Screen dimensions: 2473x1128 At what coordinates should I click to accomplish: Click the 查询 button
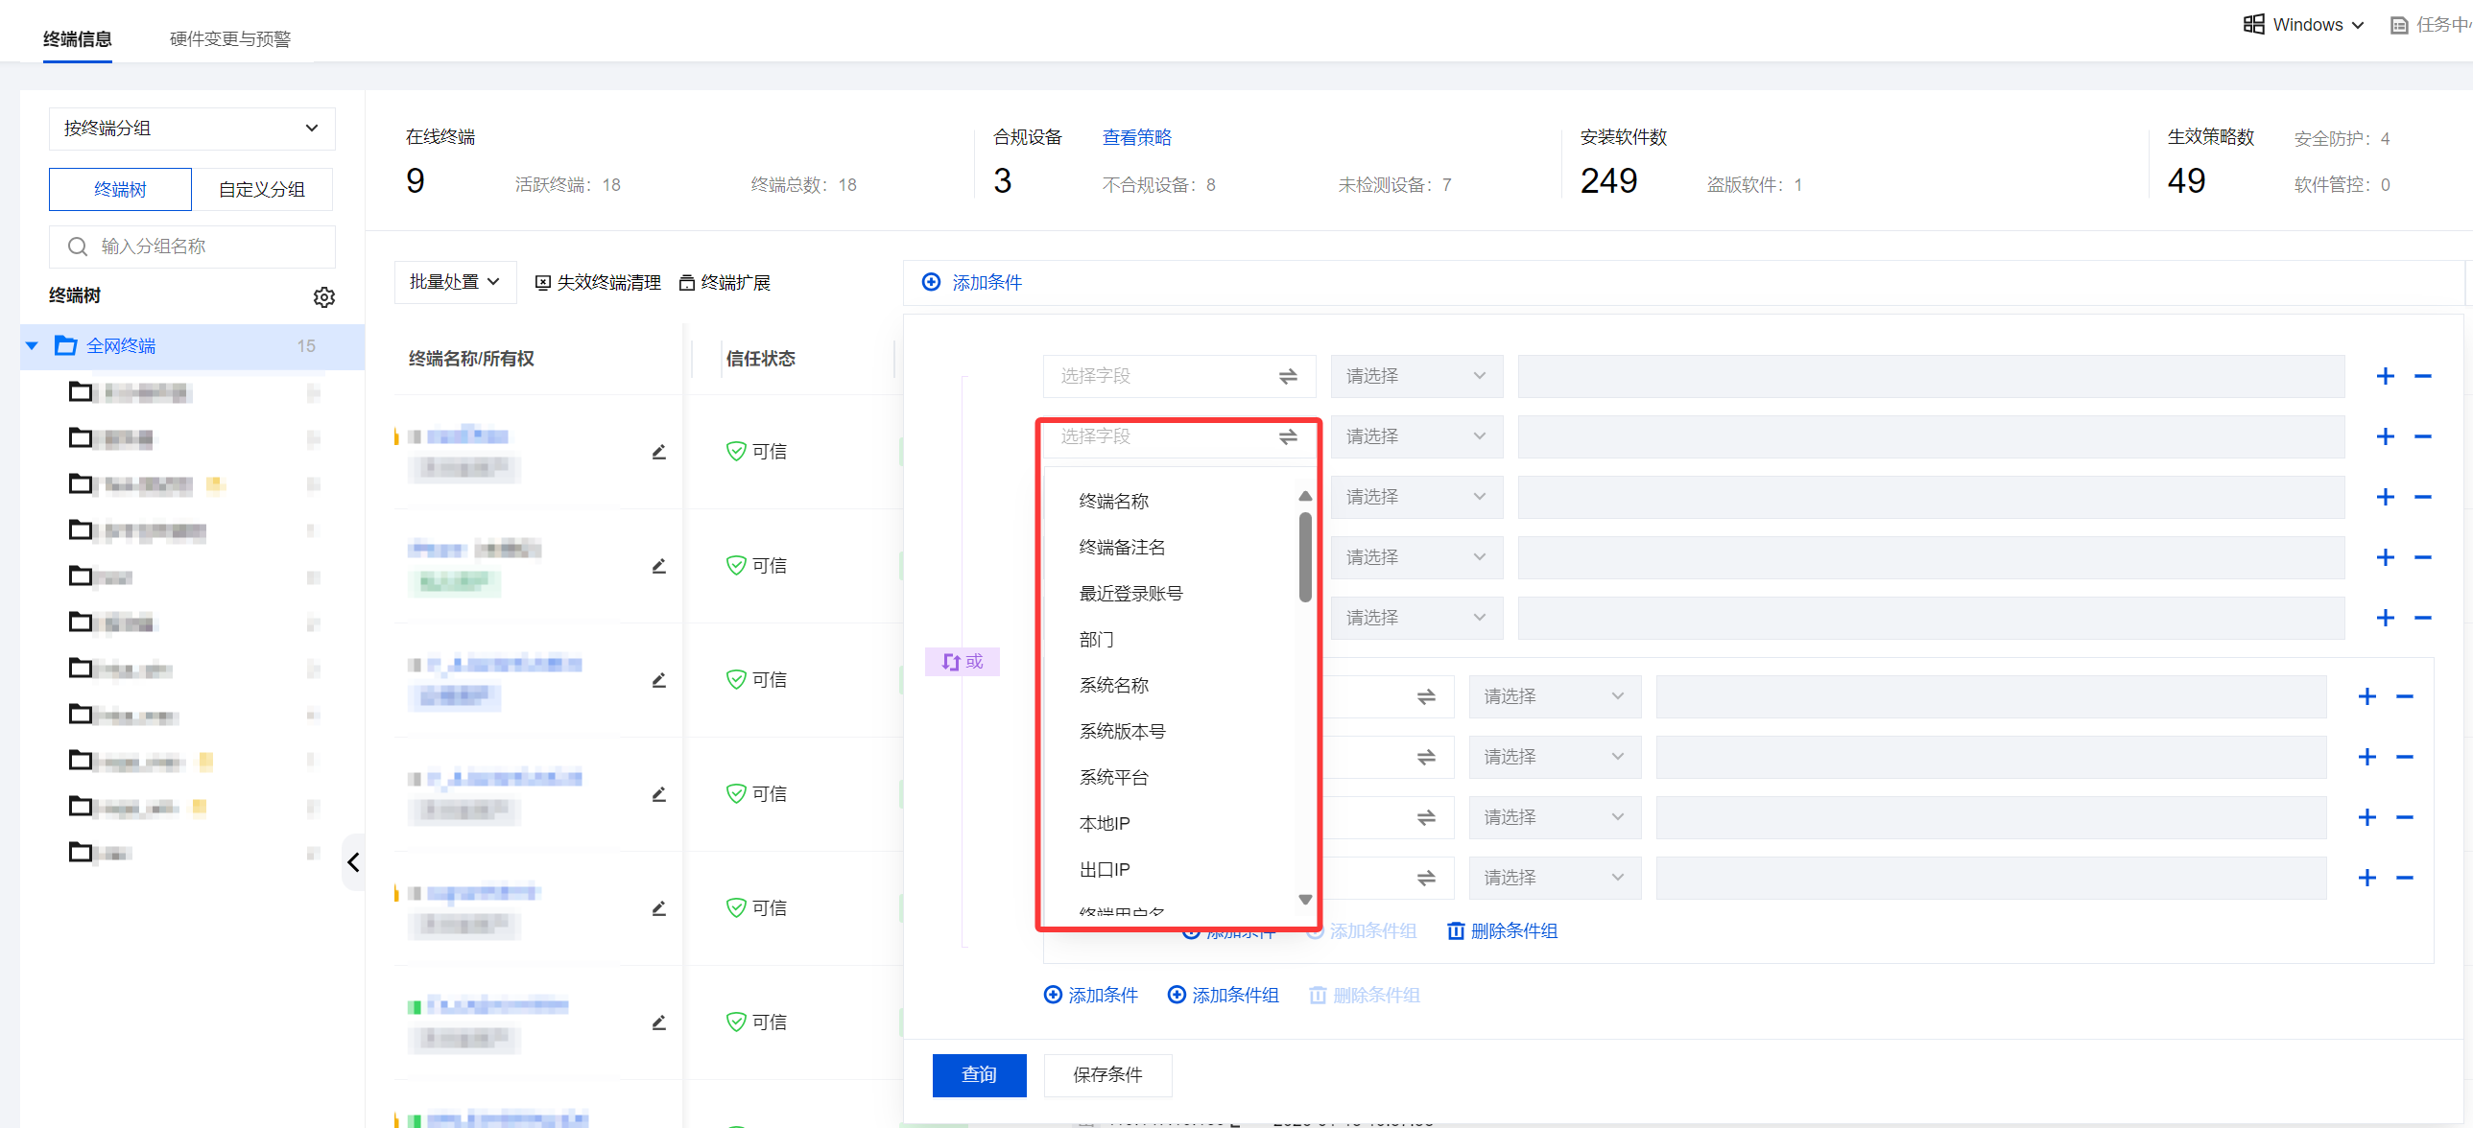(978, 1074)
